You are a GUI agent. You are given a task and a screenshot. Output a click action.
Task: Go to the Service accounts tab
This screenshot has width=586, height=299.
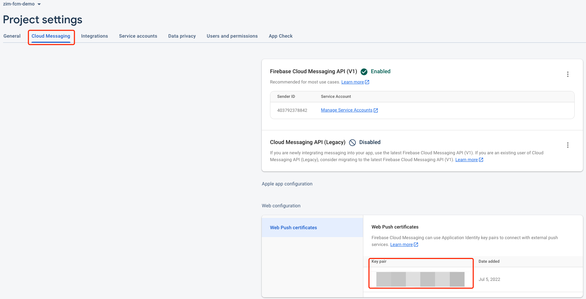click(x=138, y=36)
